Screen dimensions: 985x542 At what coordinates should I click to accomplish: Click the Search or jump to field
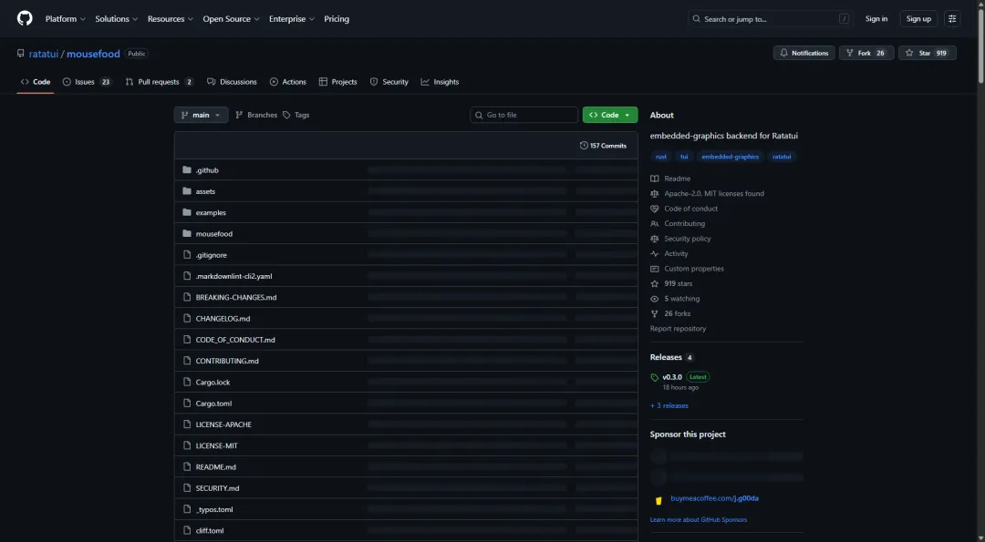(770, 19)
